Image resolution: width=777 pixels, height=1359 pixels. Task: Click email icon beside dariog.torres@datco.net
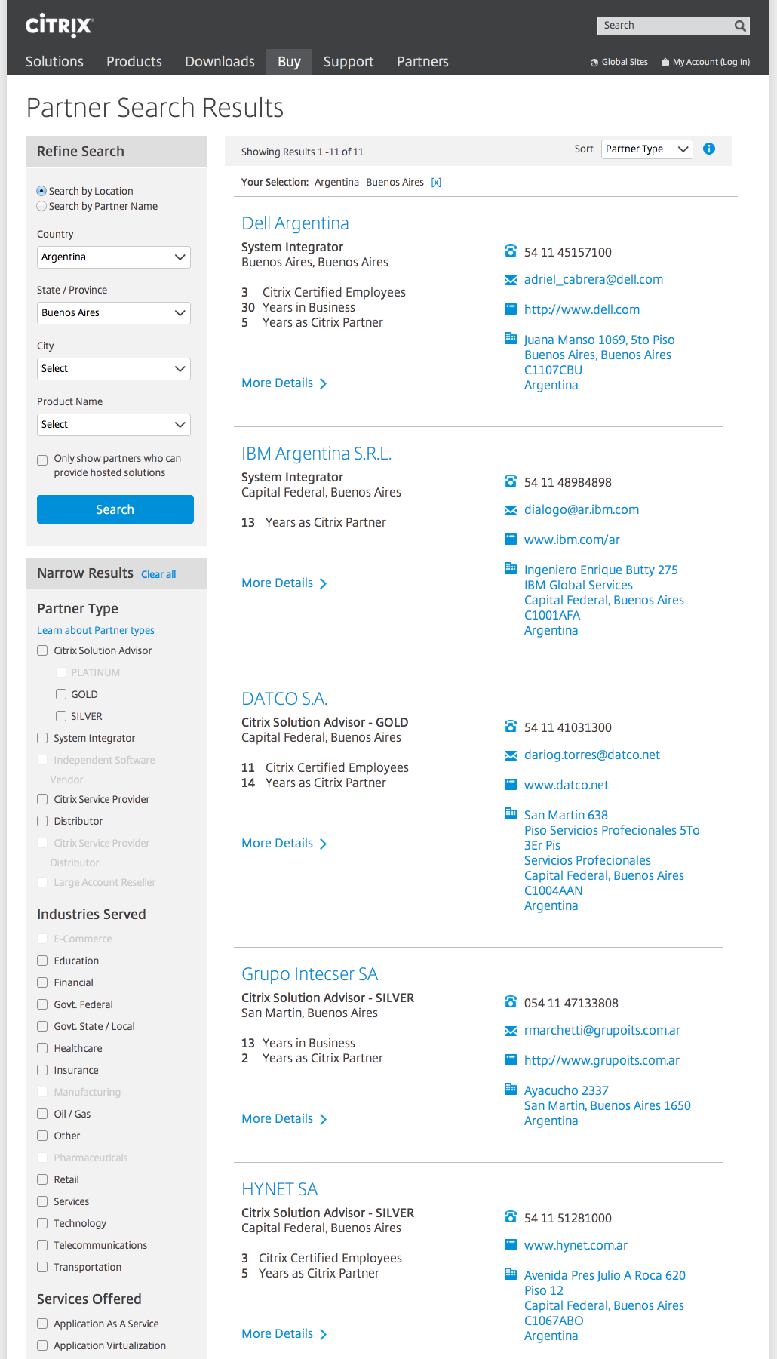coord(511,755)
